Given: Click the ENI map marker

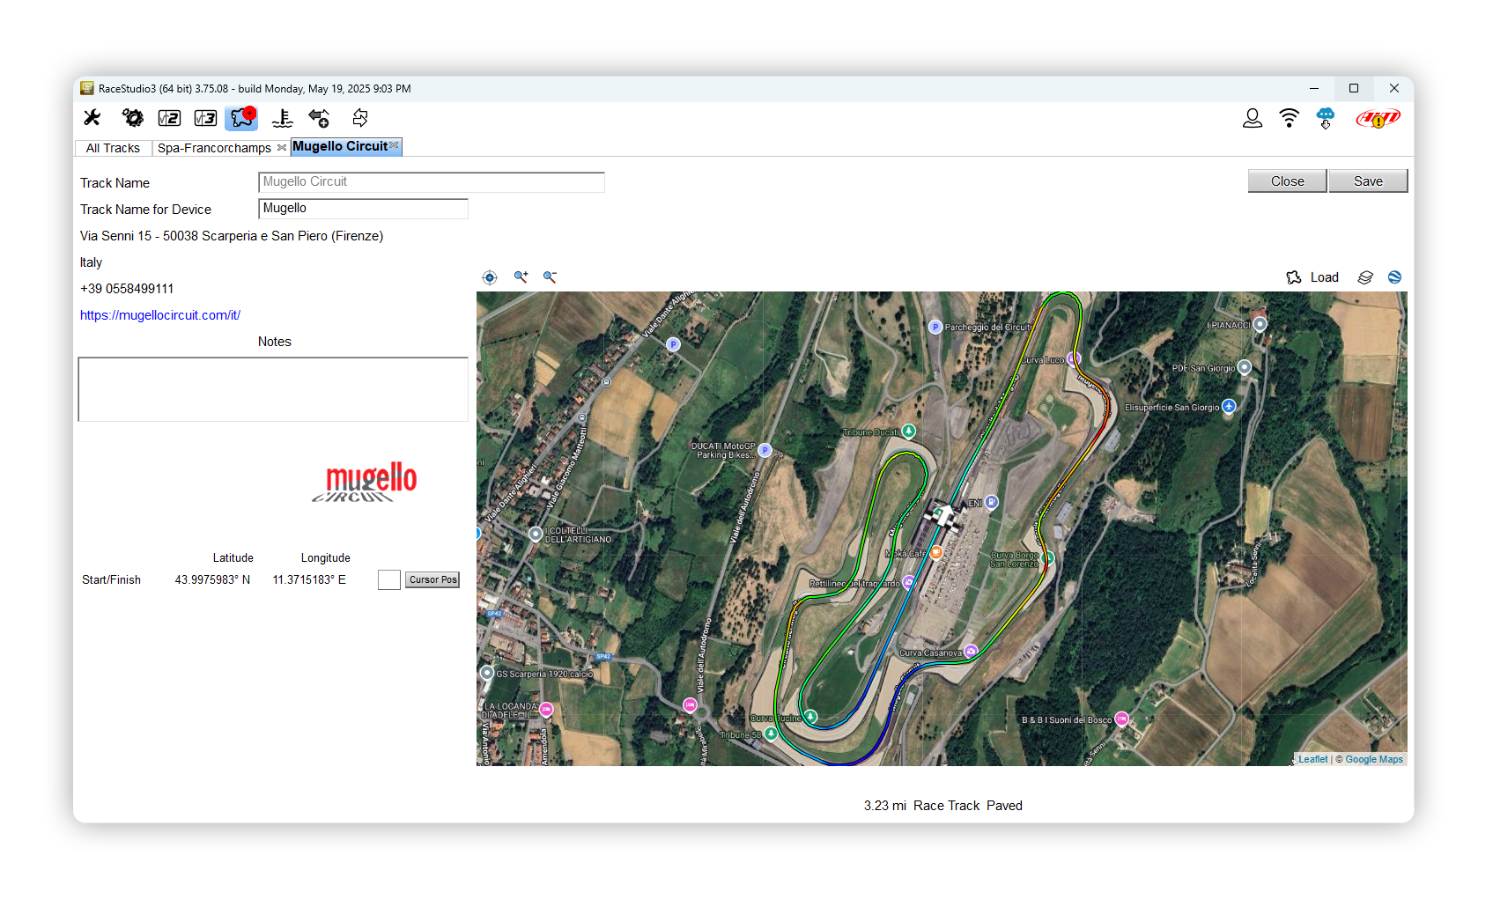Looking at the screenshot, I should point(992,502).
